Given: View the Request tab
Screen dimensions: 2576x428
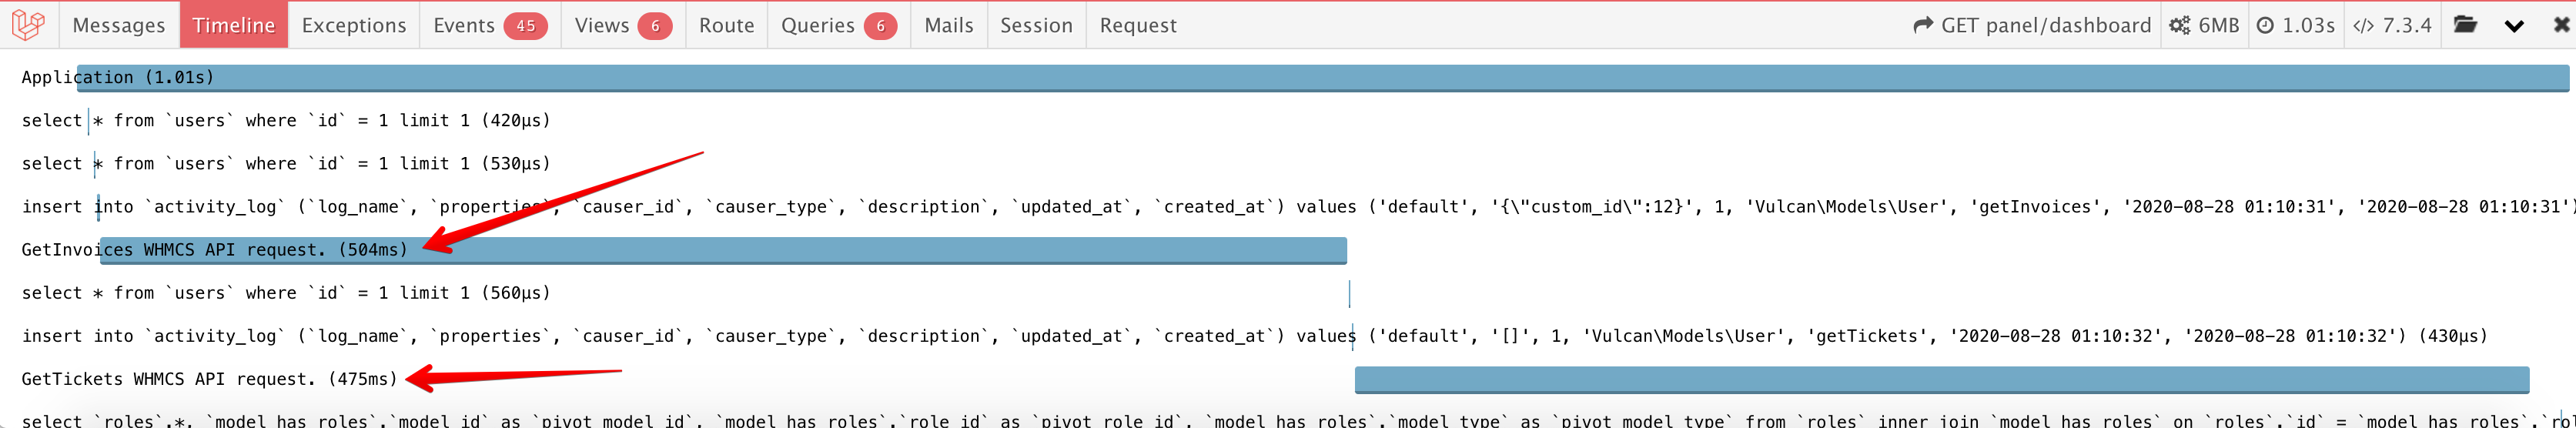Looking at the screenshot, I should (x=1138, y=25).
